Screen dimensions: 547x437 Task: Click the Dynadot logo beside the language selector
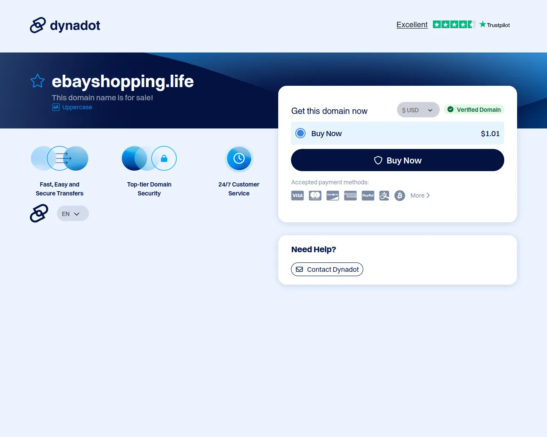point(39,213)
